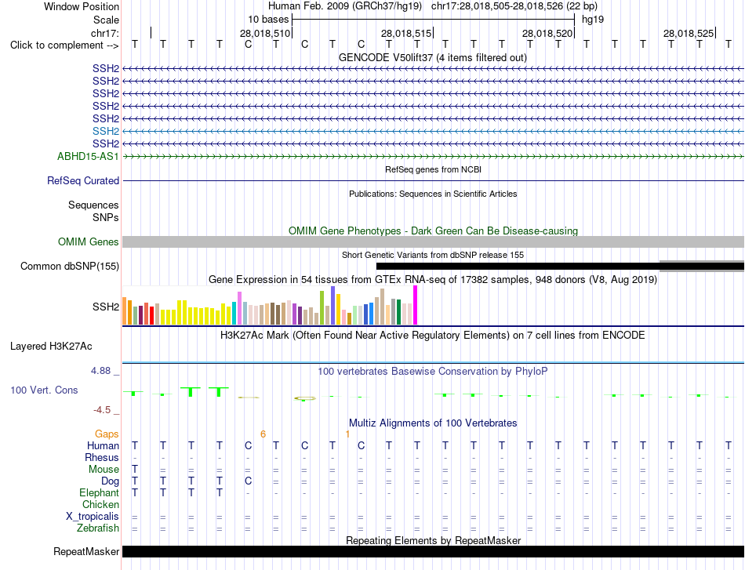The image size is (745, 570).
Task: Click the 100 Vert. Cons track label
Action: pos(44,390)
